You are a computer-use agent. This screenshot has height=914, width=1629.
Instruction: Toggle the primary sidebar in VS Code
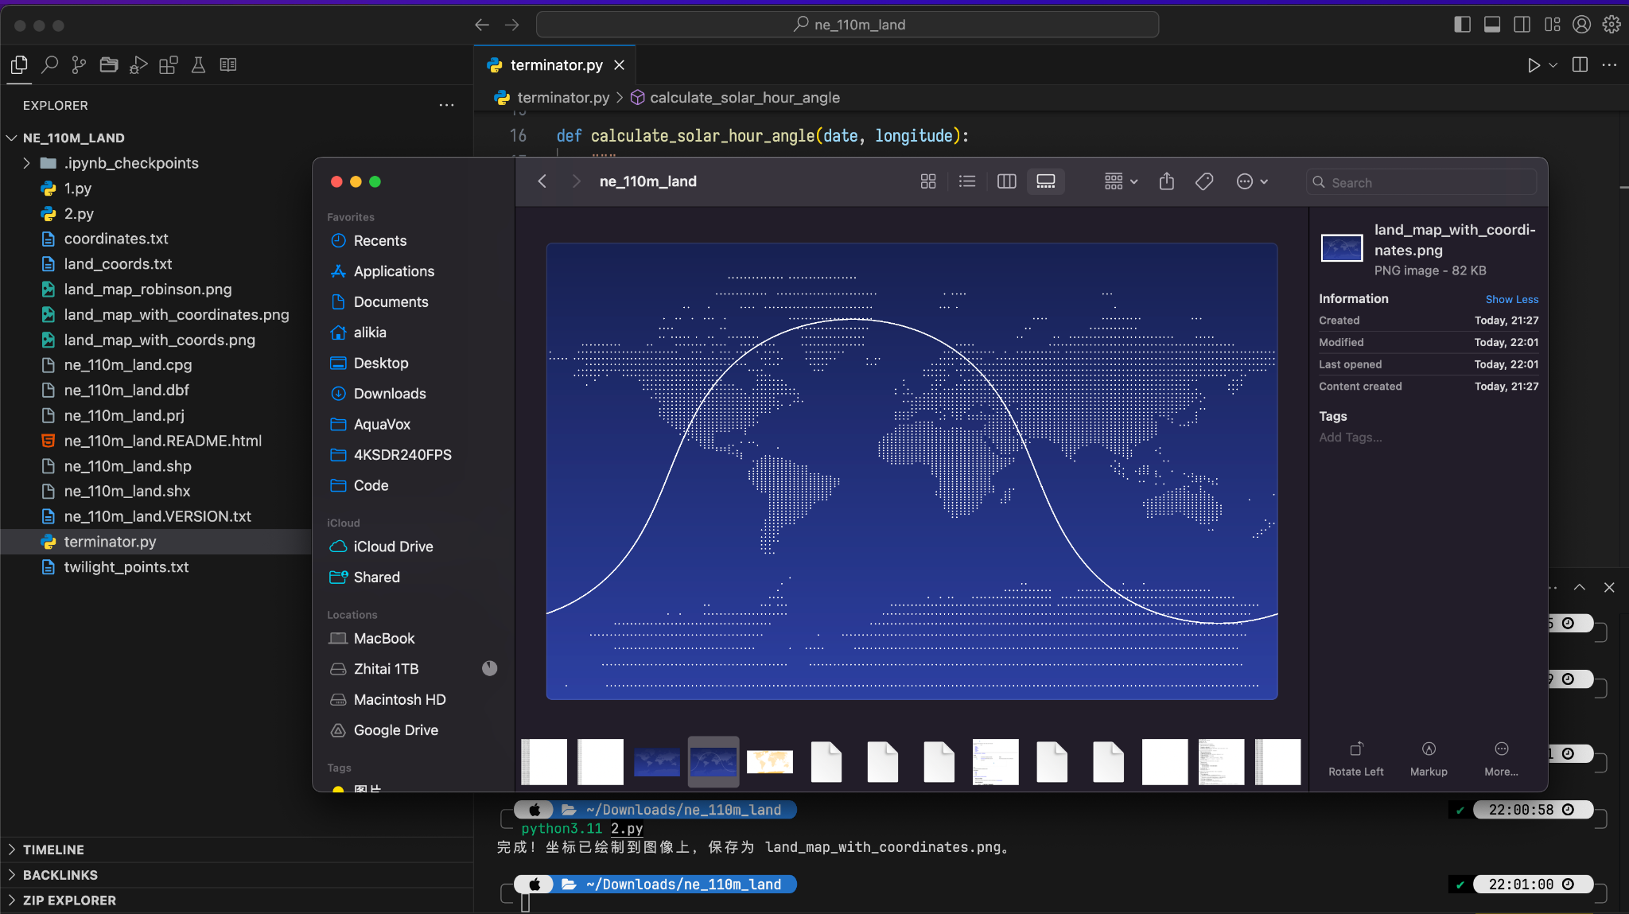coord(1462,24)
